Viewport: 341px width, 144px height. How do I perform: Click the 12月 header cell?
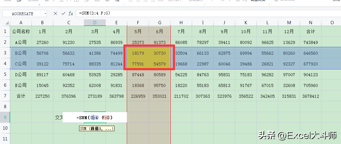pos(289,31)
